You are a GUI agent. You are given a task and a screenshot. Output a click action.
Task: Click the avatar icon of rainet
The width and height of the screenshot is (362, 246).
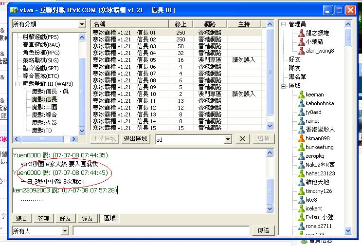(x=301, y=121)
